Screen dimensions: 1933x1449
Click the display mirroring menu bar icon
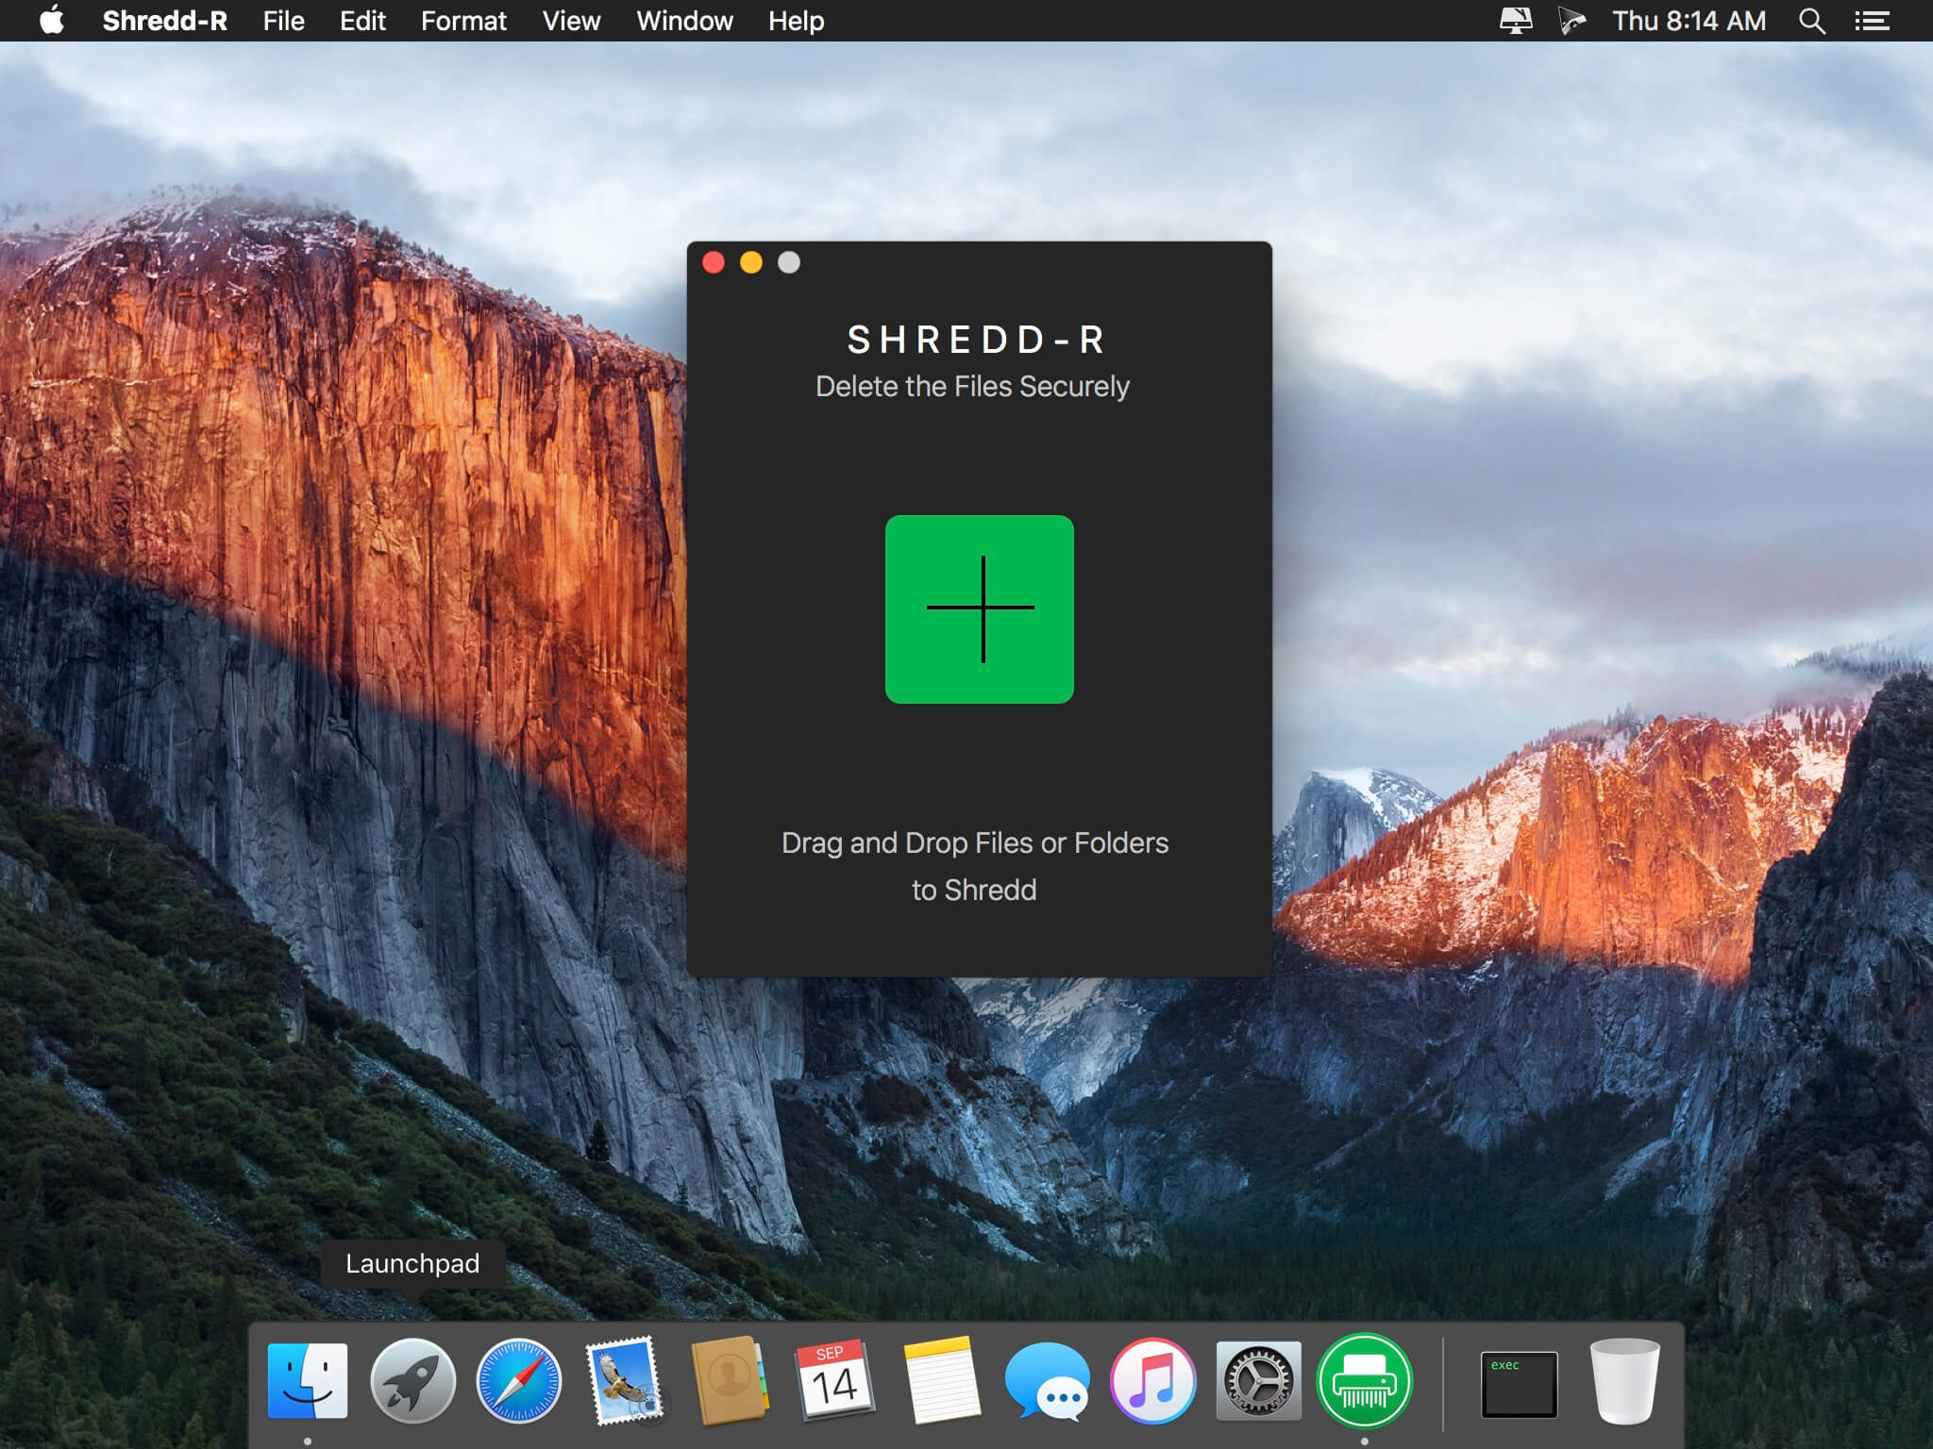click(1515, 21)
